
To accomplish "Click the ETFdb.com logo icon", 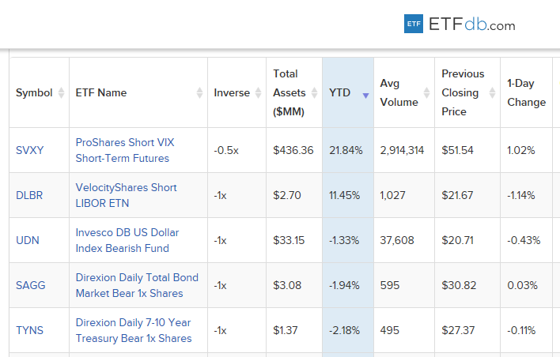I will pos(413,24).
